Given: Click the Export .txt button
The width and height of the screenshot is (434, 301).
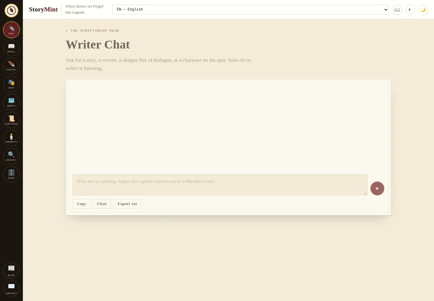Looking at the screenshot, I should click(127, 204).
